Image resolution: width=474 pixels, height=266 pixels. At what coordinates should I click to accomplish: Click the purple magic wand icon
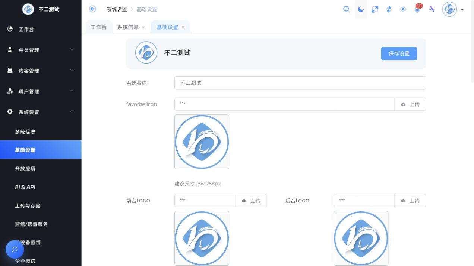click(x=432, y=9)
